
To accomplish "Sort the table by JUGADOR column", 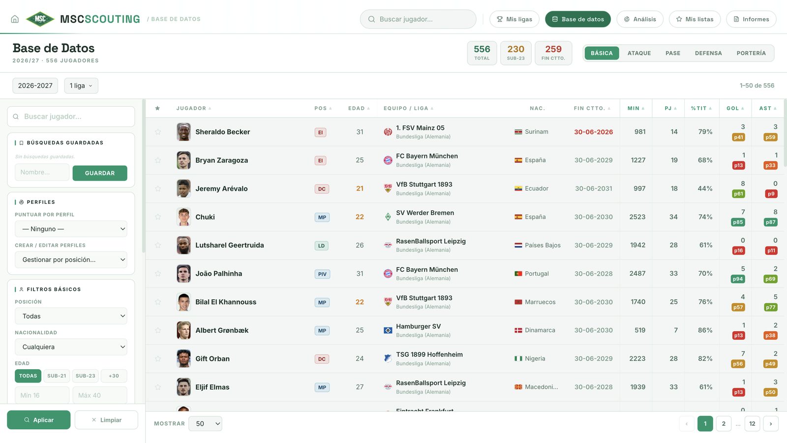I will (x=194, y=108).
